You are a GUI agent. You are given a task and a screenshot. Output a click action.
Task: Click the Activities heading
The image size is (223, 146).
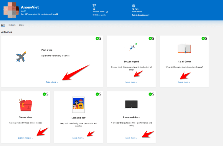[x=7, y=32]
